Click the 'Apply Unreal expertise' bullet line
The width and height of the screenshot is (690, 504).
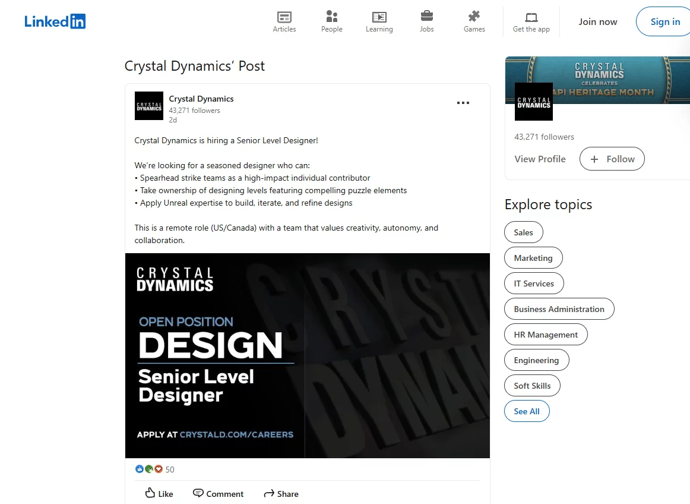pos(243,203)
